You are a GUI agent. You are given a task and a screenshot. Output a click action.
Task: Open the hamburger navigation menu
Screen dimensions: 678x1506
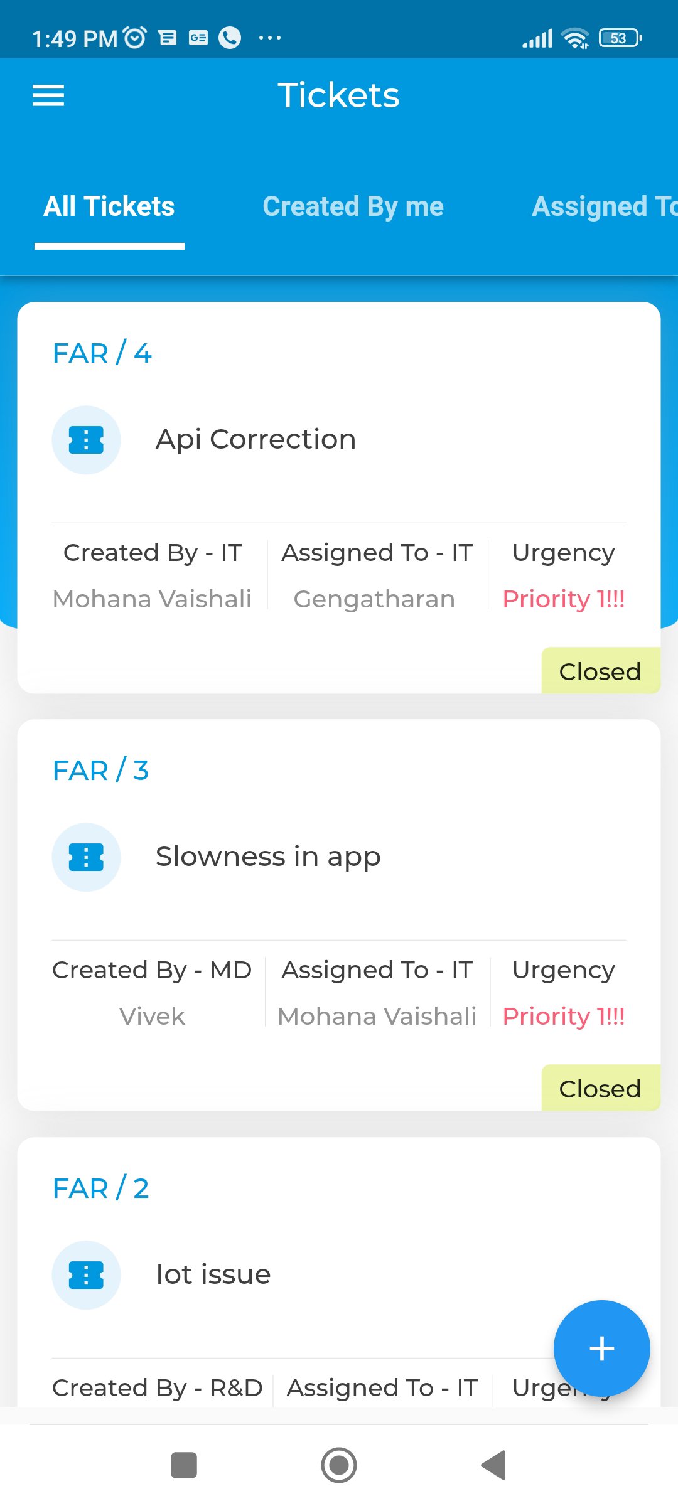[x=48, y=95]
